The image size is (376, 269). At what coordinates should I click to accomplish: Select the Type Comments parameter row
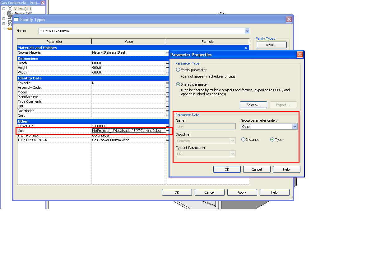click(x=54, y=101)
